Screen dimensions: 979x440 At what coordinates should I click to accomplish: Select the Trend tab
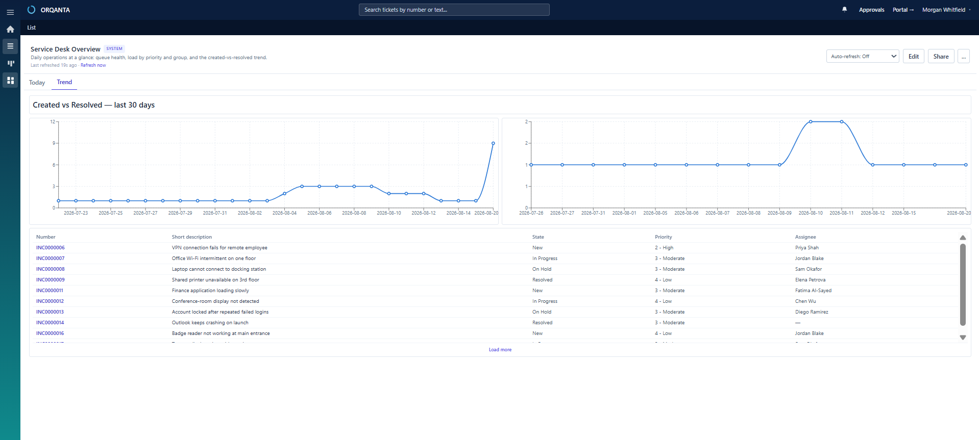(64, 82)
